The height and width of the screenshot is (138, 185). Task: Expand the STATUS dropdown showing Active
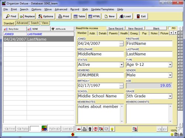122,65
